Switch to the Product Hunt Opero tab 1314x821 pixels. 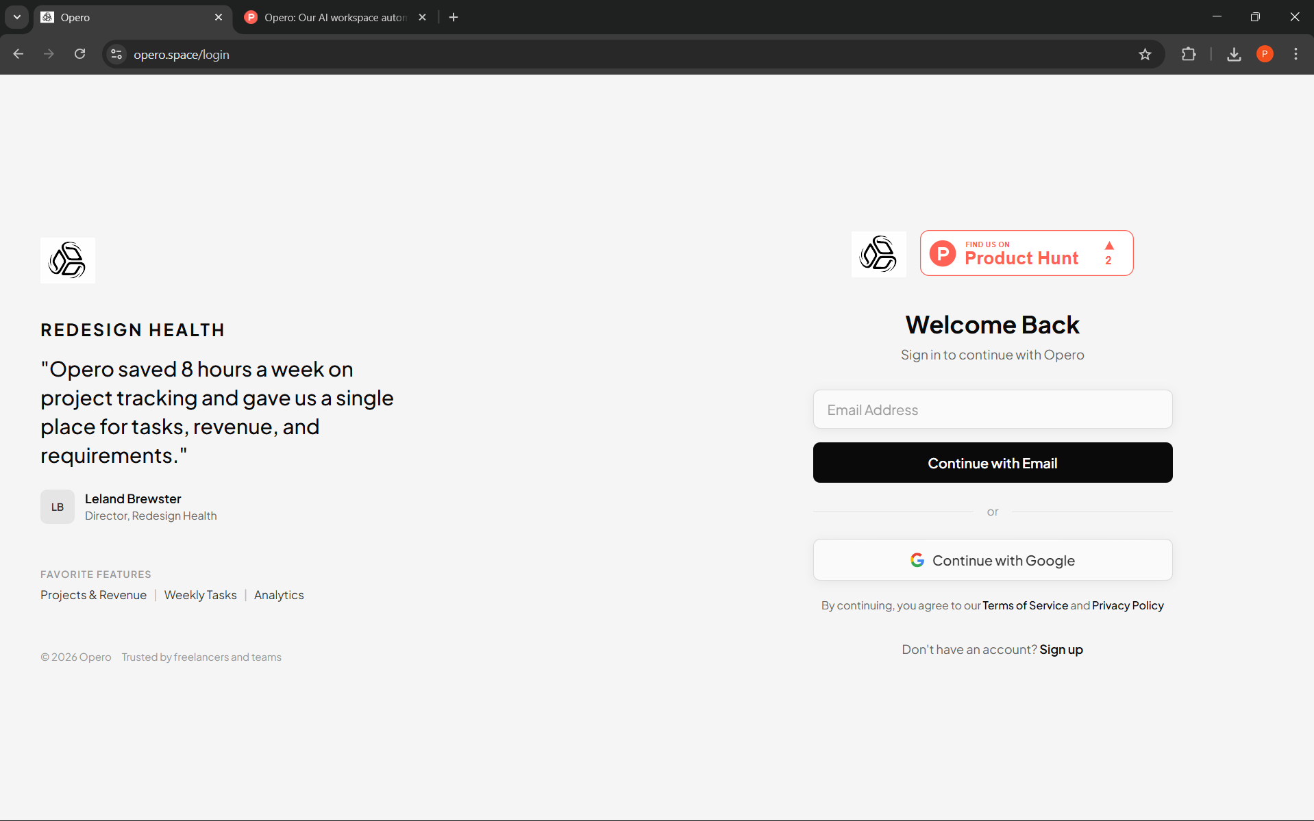[336, 18]
